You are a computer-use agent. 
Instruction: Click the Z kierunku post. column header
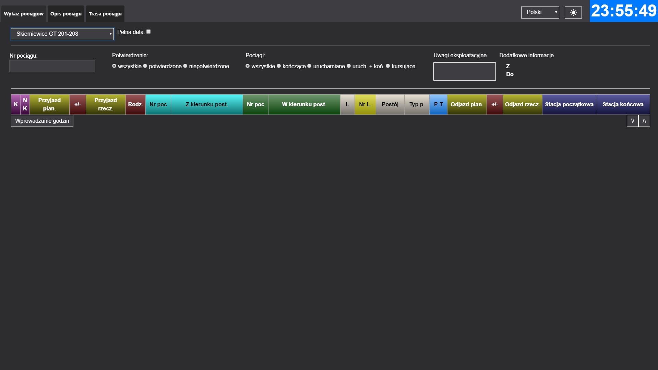pyautogui.click(x=207, y=104)
